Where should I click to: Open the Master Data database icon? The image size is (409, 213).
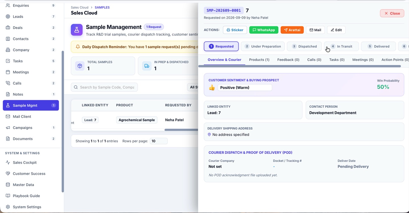point(8,185)
